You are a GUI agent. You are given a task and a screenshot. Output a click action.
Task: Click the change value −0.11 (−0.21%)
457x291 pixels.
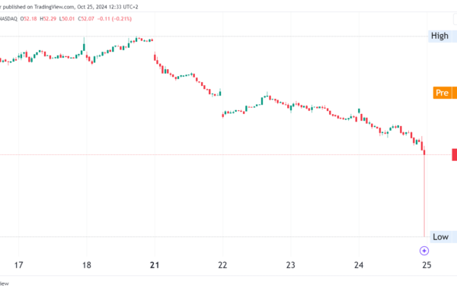point(114,19)
